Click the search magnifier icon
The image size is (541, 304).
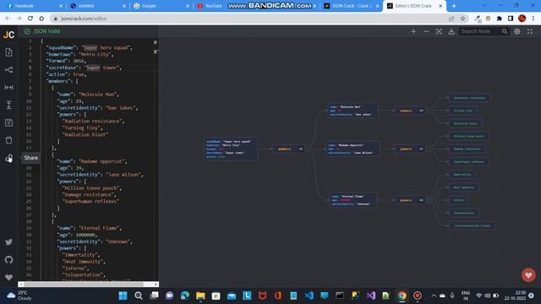[x=505, y=31]
